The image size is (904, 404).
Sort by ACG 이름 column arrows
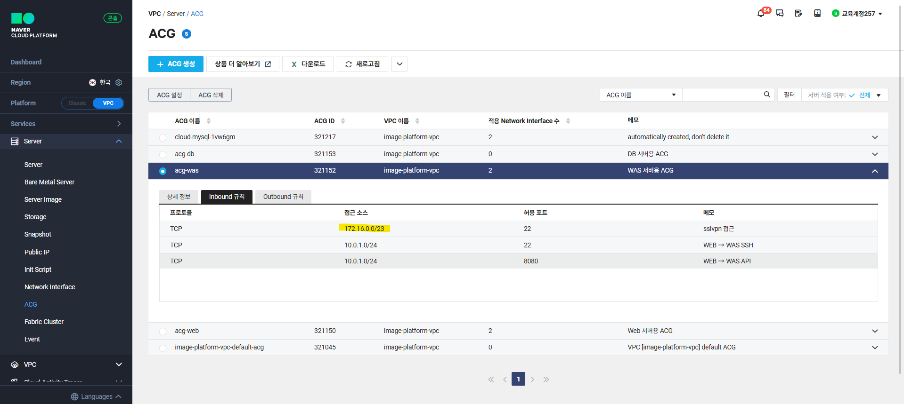point(209,121)
